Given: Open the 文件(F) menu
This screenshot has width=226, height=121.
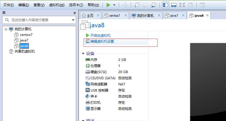Looking at the screenshot, I should pos(9,5).
